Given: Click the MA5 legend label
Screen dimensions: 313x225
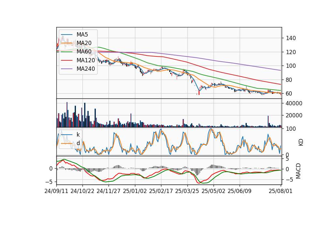Looking at the screenshot, I should point(82,35).
